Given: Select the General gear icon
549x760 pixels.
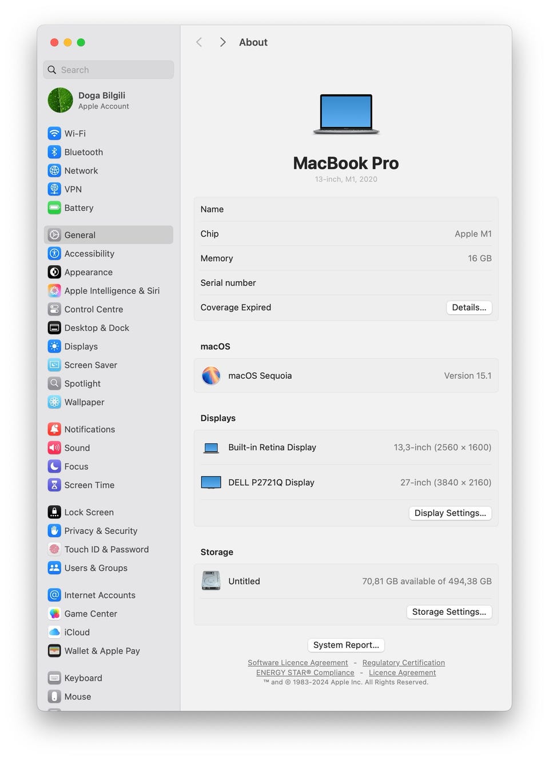Looking at the screenshot, I should (x=54, y=235).
